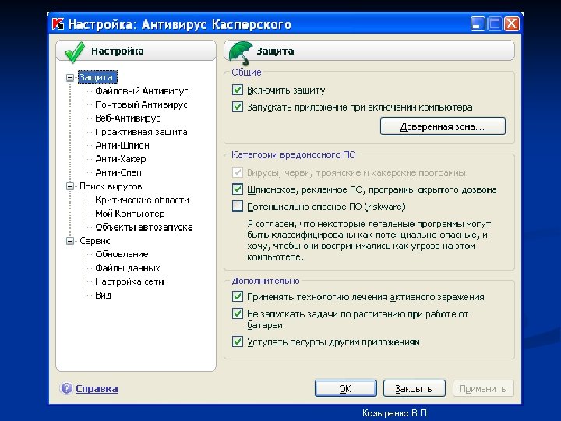Select Критические области tree item

click(142, 200)
